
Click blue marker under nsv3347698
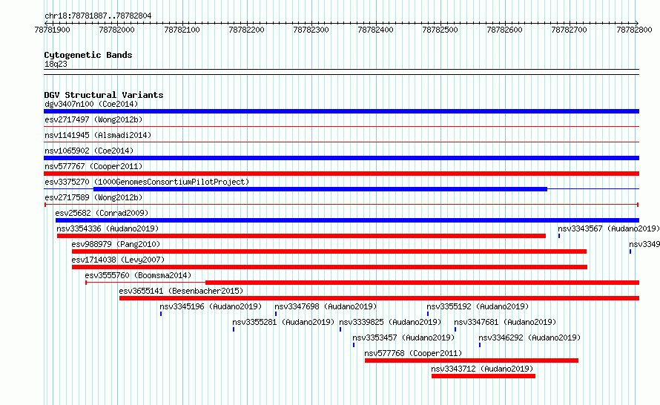(276, 314)
